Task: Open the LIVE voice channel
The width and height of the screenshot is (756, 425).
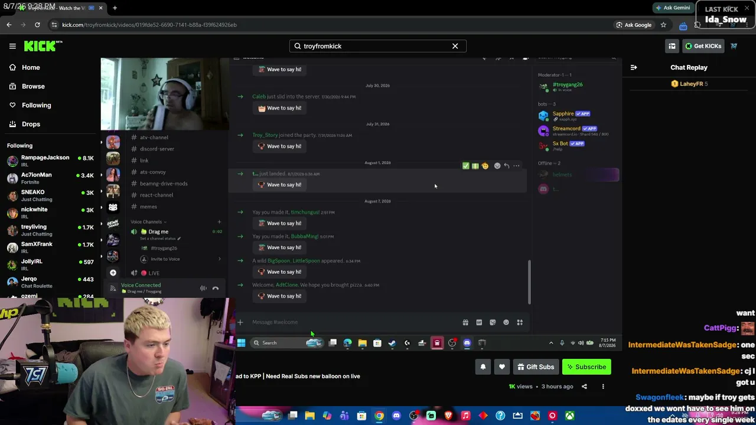Action: (154, 273)
